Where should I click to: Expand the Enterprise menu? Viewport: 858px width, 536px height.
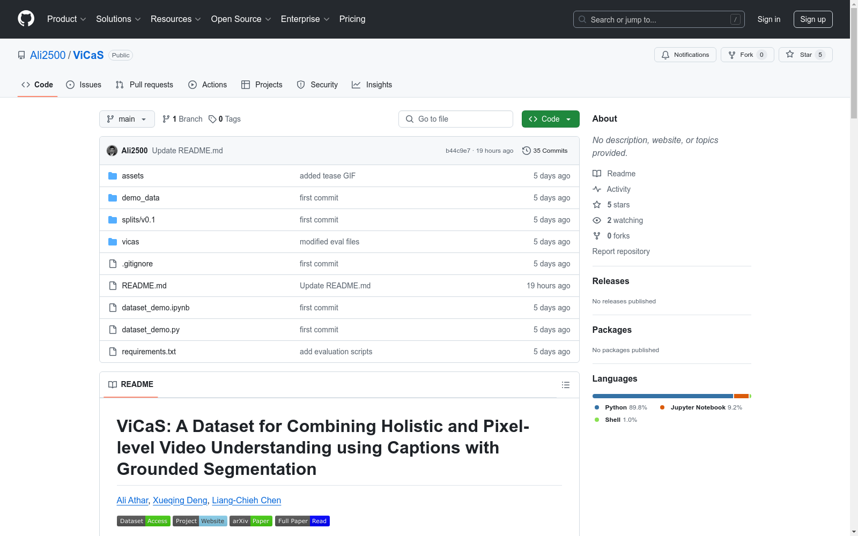click(x=305, y=19)
